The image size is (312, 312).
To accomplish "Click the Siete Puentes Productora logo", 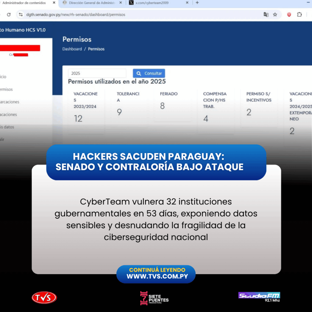I will (x=154, y=298).
